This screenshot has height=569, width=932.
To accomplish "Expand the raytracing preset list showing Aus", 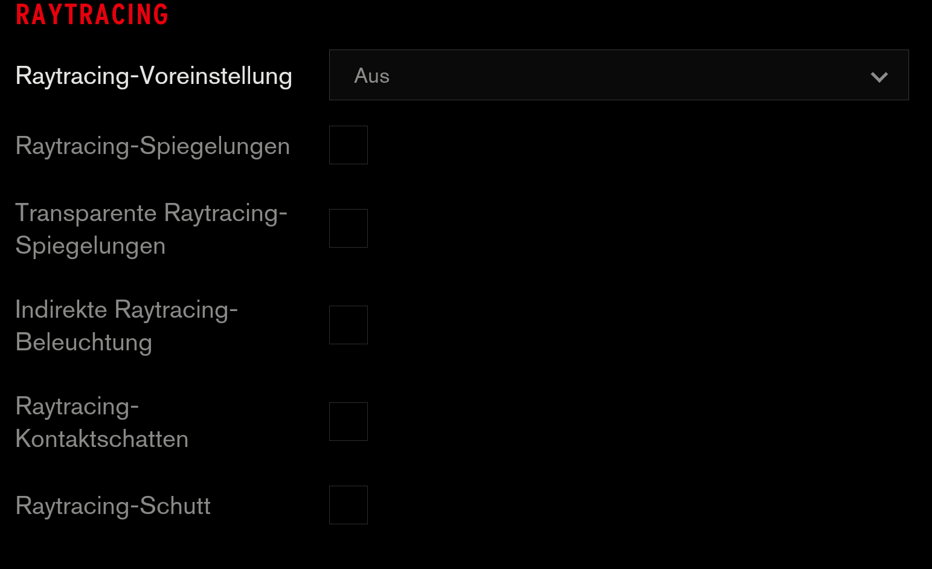I will pos(618,75).
